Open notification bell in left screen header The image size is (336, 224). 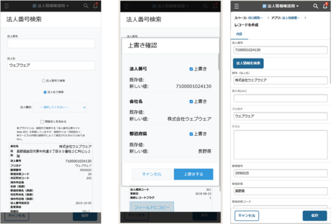click(x=96, y=6)
